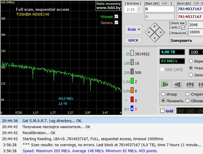
Task: Click the blue Err block marker icon
Action: (132, 109)
